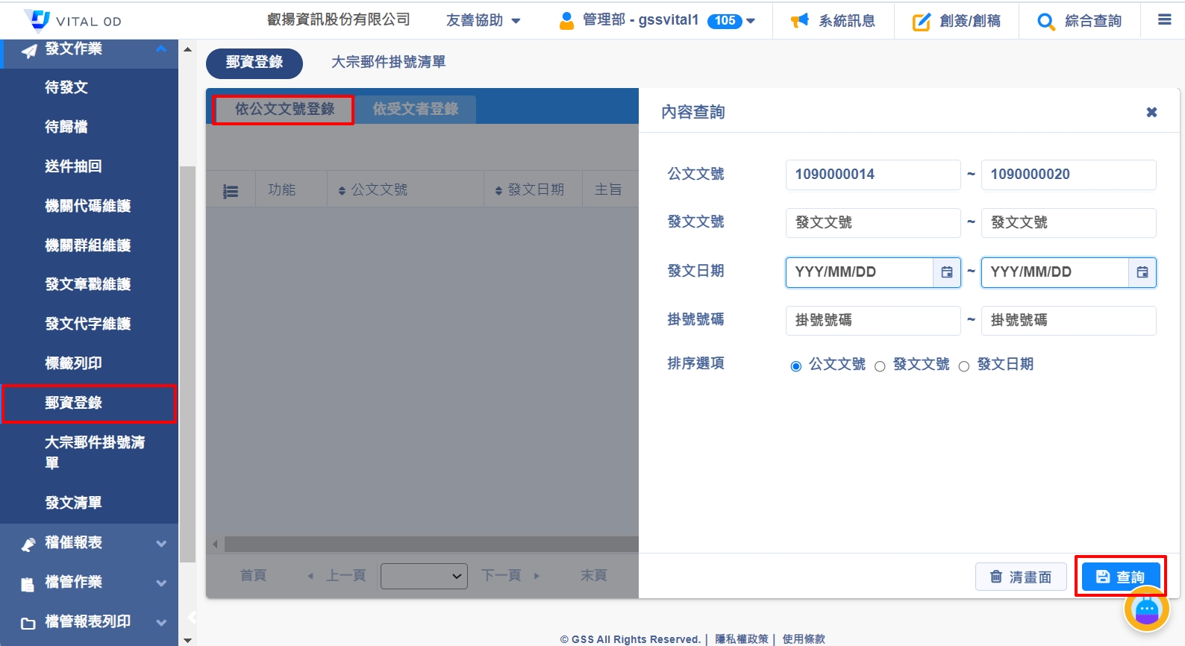Click the starting 掛號號碼 input field

click(872, 321)
